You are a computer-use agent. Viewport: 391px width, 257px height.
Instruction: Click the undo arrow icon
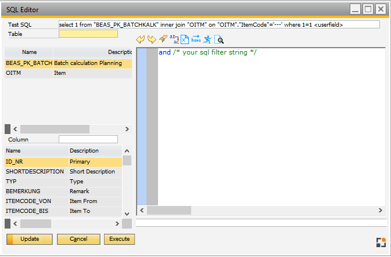tap(141, 39)
